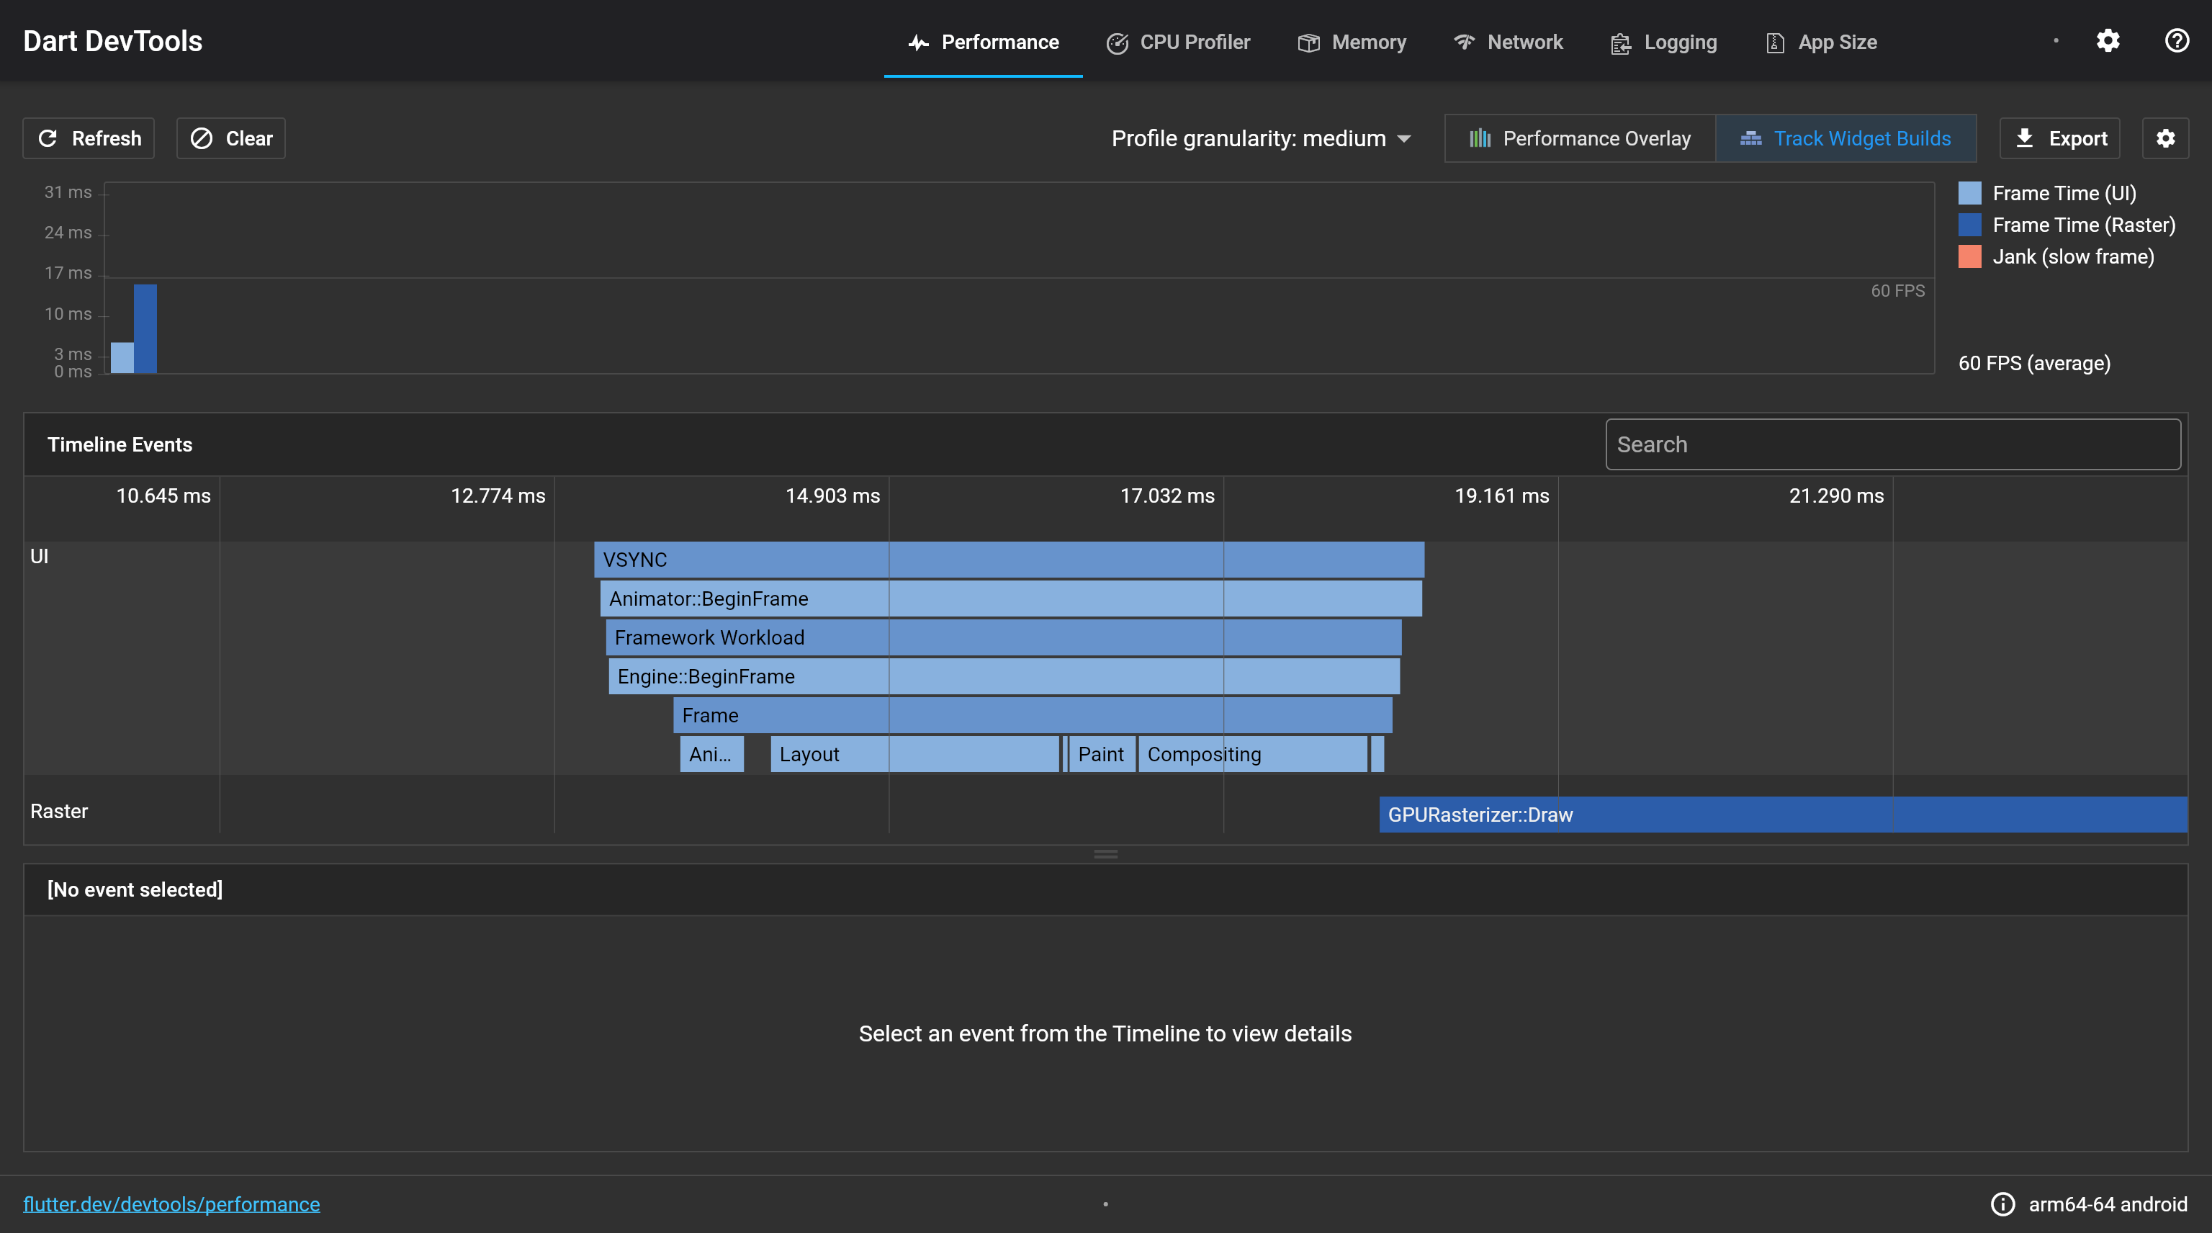Click the Refresh button

[x=89, y=138]
